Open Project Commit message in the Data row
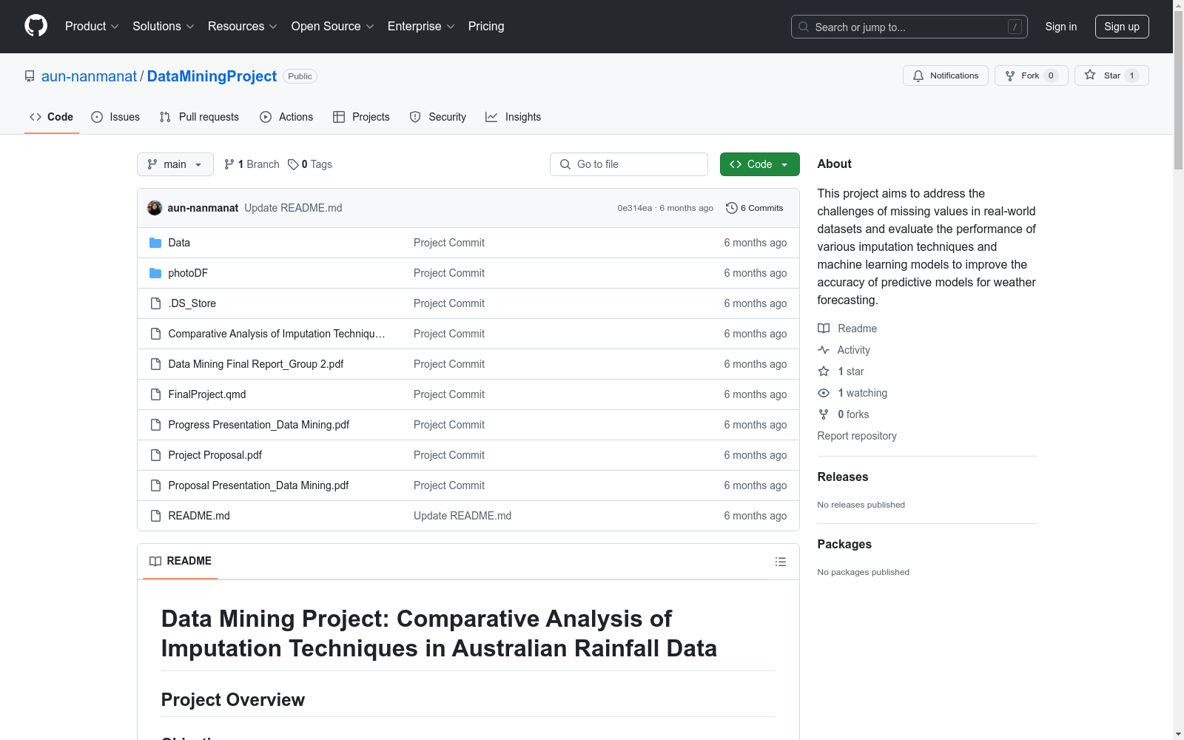1184x740 pixels. tap(449, 243)
